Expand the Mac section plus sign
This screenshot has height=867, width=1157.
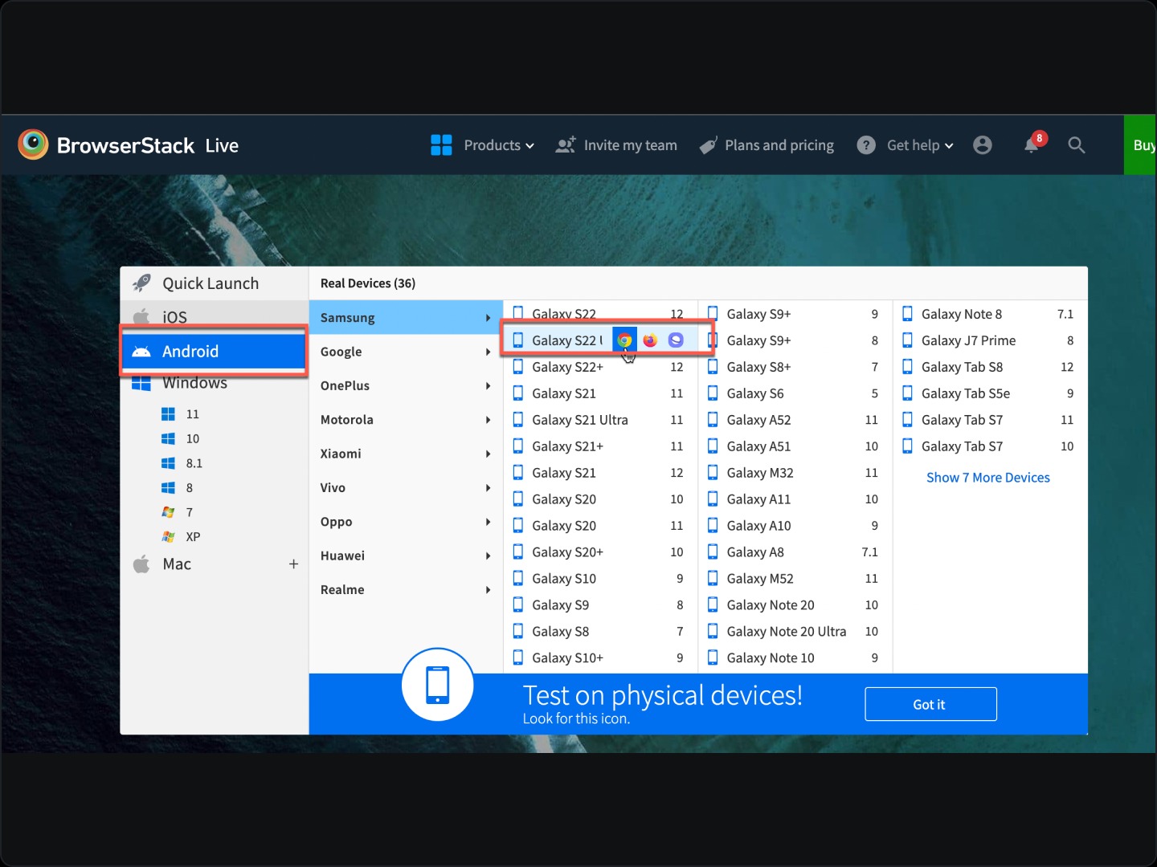pos(293,564)
